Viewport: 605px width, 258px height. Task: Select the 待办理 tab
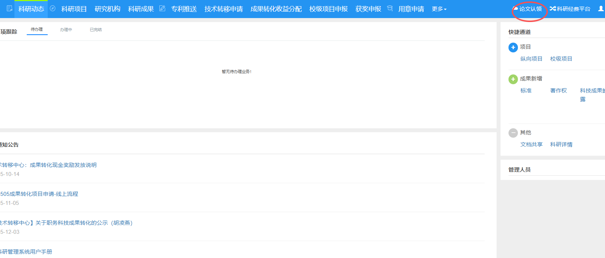pyautogui.click(x=37, y=29)
